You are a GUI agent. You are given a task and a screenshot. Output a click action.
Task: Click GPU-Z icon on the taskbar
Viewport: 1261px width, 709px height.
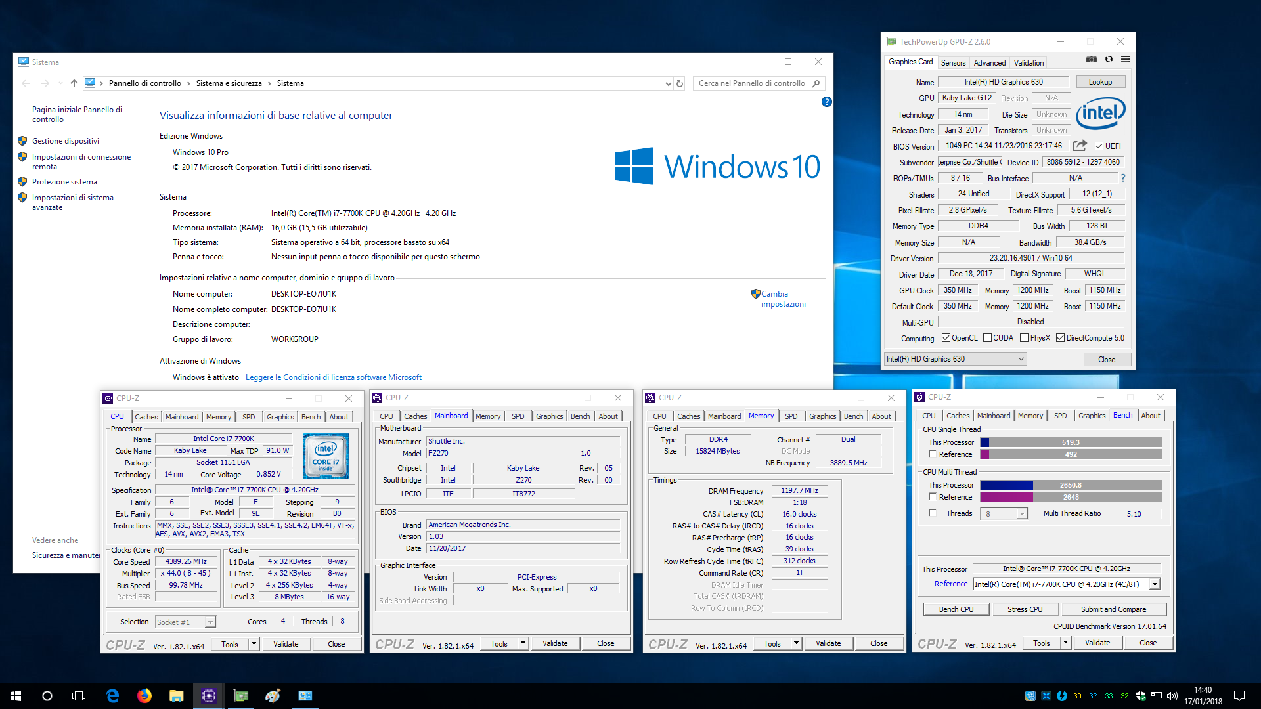[241, 696]
